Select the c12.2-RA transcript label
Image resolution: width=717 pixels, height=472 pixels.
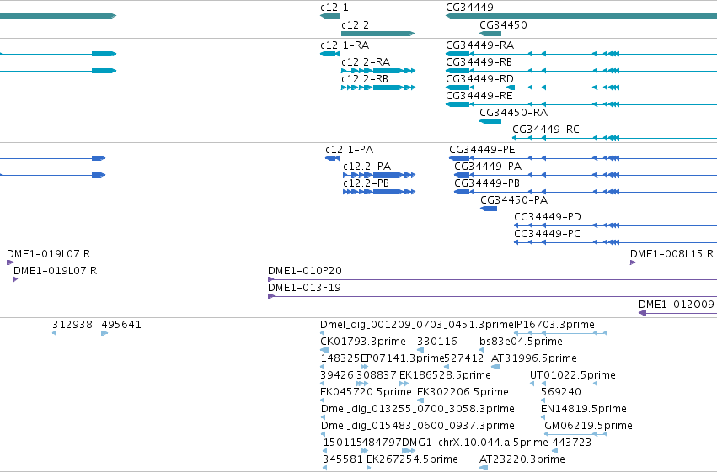(366, 62)
